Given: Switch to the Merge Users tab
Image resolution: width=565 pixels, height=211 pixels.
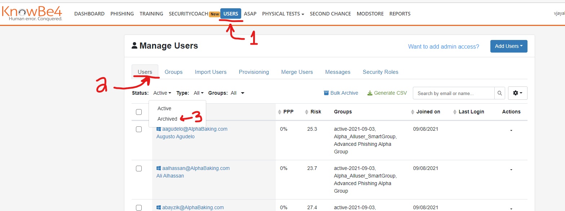Looking at the screenshot, I should 297,72.
